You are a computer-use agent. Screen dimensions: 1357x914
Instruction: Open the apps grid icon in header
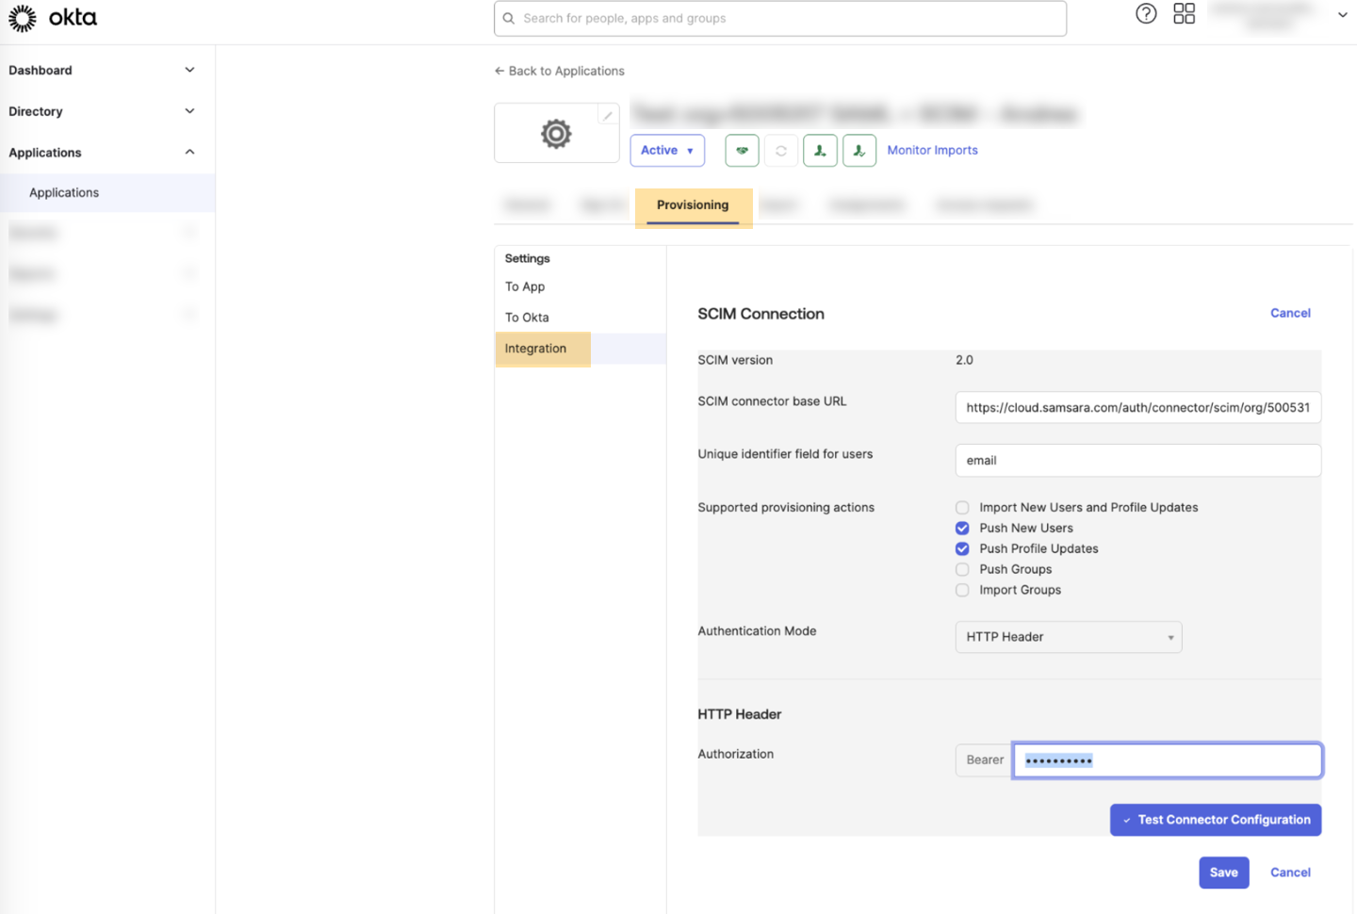coord(1184,14)
